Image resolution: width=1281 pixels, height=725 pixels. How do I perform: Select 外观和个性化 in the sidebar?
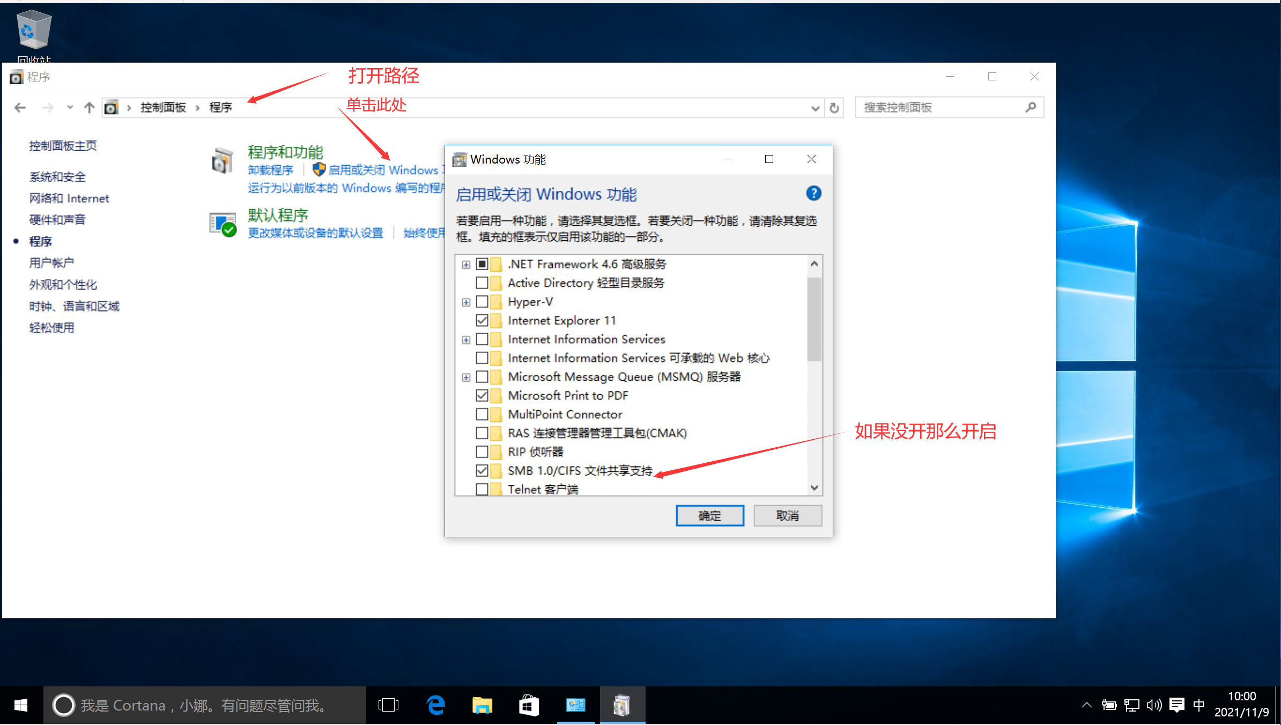click(63, 285)
